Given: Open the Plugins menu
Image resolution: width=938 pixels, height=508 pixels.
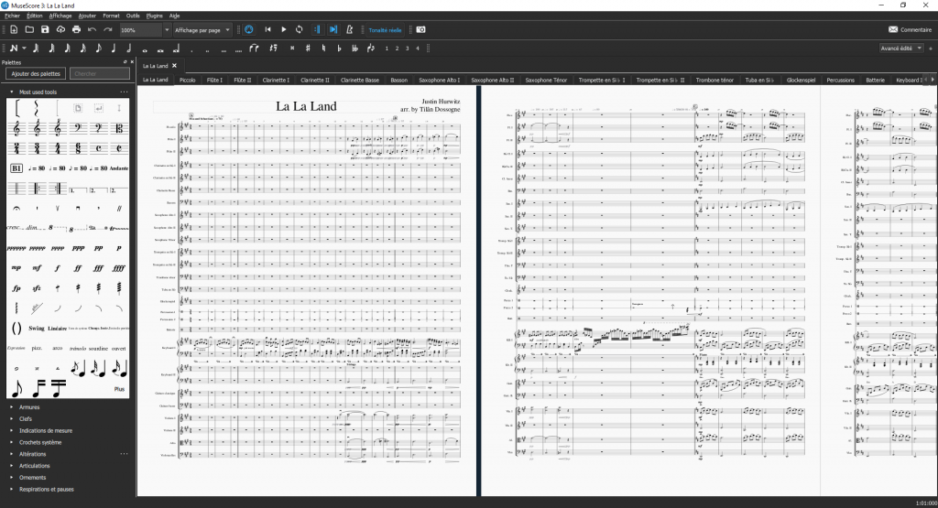Looking at the screenshot, I should tap(154, 16).
